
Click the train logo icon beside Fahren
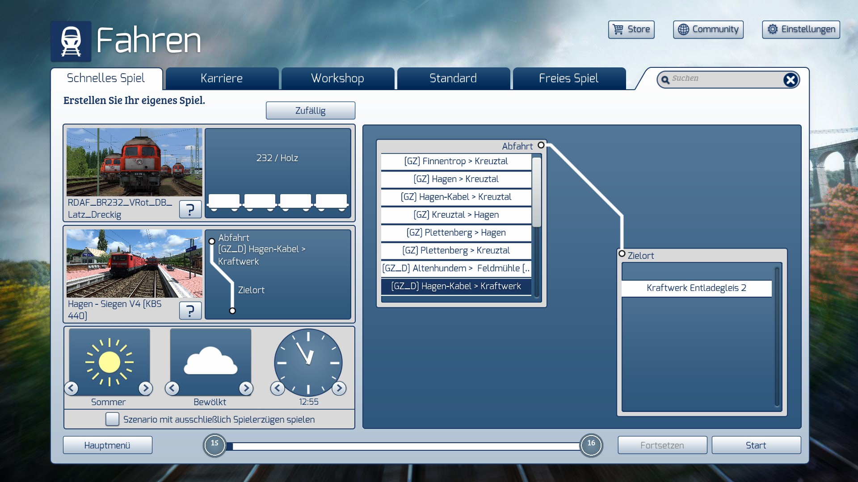pyautogui.click(x=71, y=41)
